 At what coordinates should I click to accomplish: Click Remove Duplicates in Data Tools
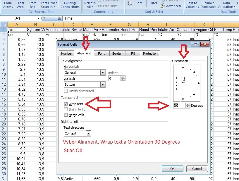(208, 5)
